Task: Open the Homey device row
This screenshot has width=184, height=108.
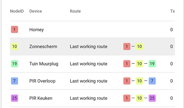Action: [93, 29]
